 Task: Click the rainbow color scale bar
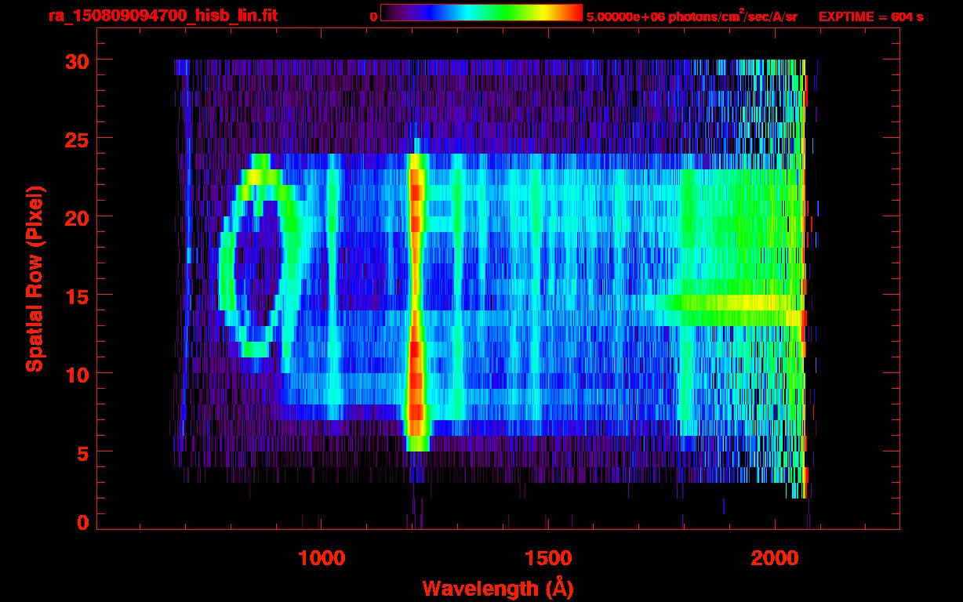click(481, 13)
